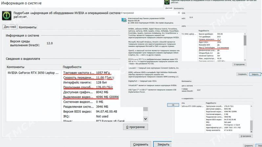Click Закрыть in the large window
This screenshot has width=262, height=147.
[163, 144]
